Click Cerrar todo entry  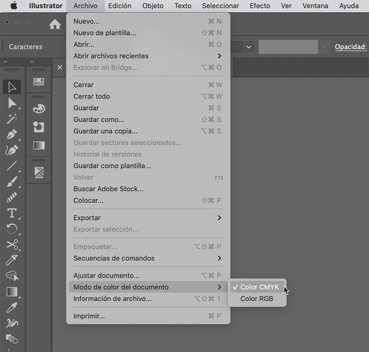148,96
